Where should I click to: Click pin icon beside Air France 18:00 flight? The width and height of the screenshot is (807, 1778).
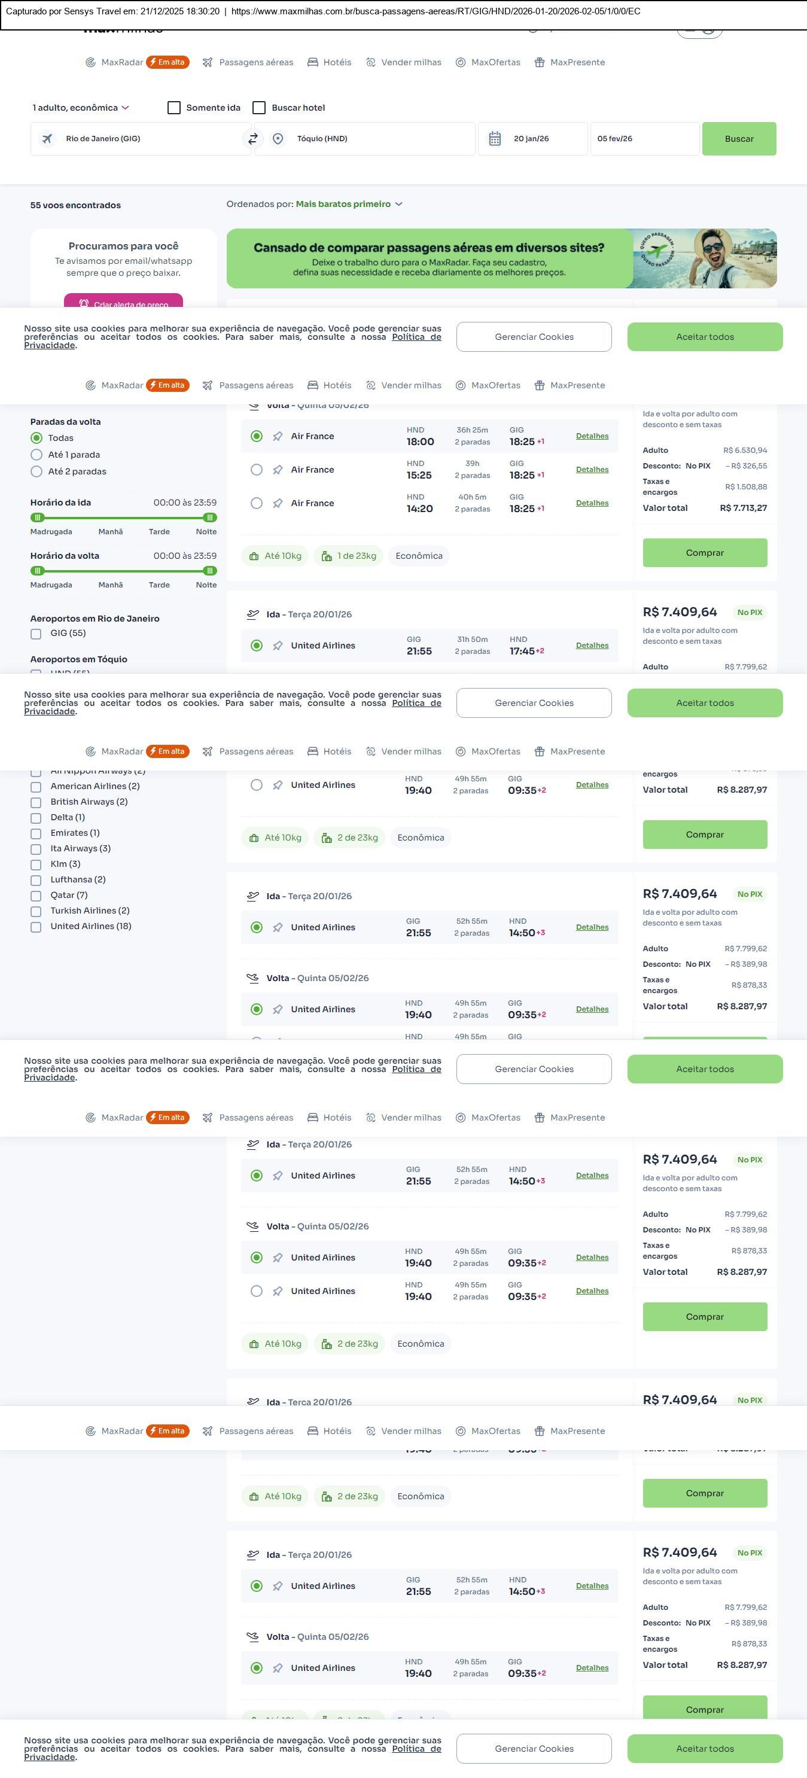click(278, 436)
